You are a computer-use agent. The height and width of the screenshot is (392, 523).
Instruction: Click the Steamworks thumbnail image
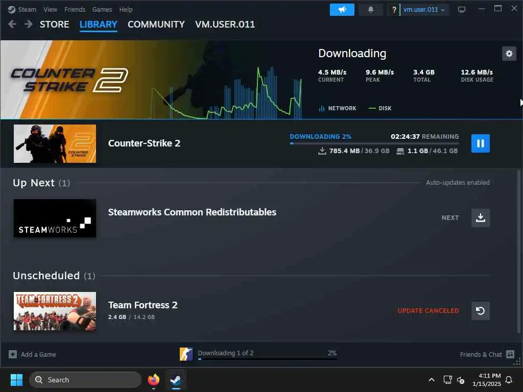point(55,218)
